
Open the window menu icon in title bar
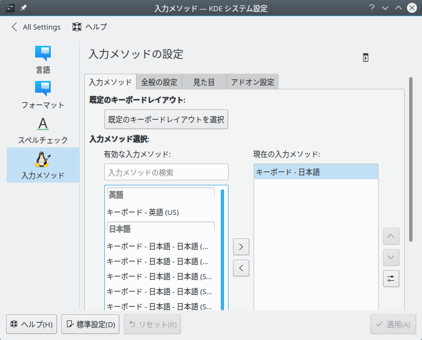point(10,8)
